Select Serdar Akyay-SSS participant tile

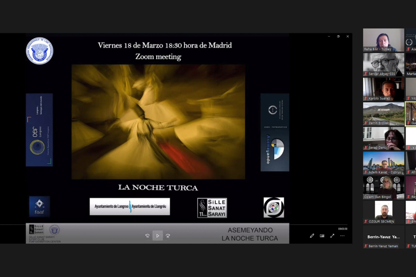point(383,64)
